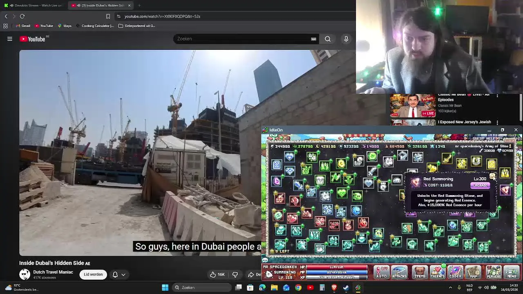Screen dimensions: 523x294
Task: Open the Windows Start menu
Action: (165, 287)
